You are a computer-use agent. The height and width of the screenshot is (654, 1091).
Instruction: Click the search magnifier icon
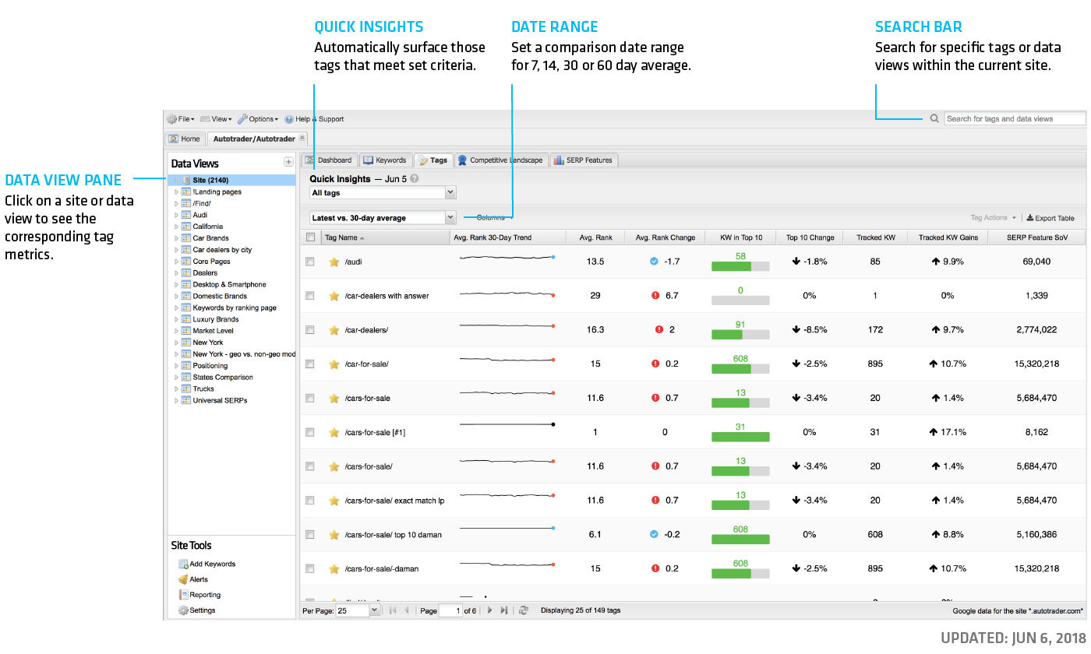(x=934, y=119)
